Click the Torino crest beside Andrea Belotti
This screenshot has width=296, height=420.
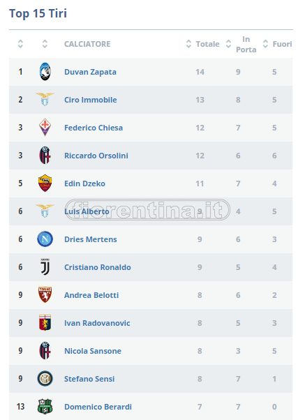tap(45, 294)
